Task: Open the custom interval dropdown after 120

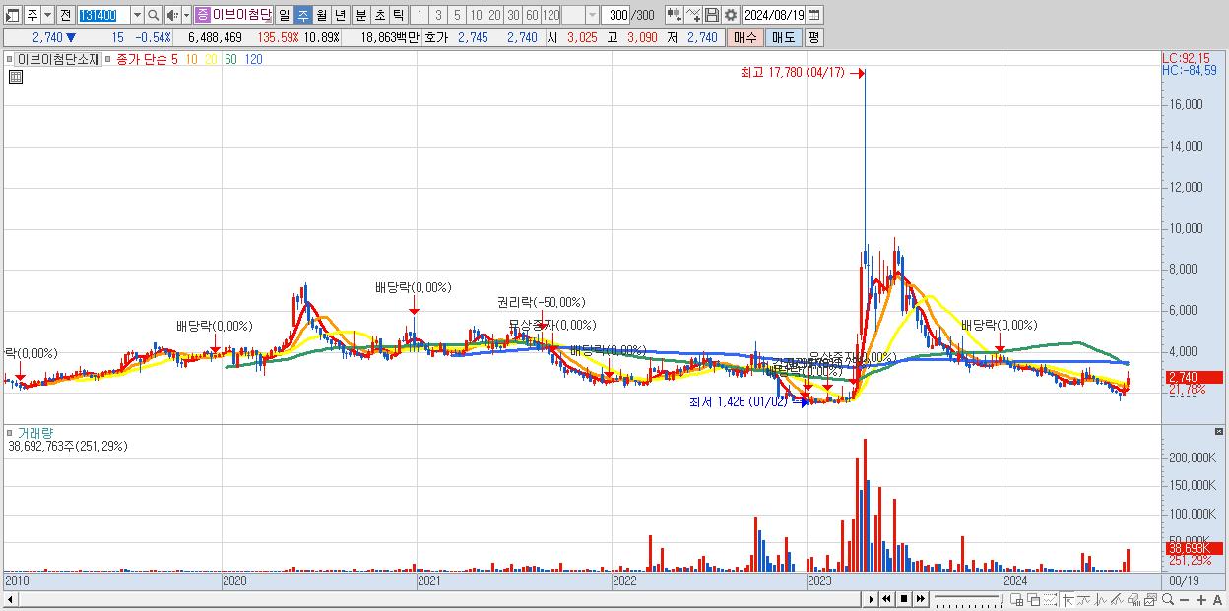Action: point(592,15)
